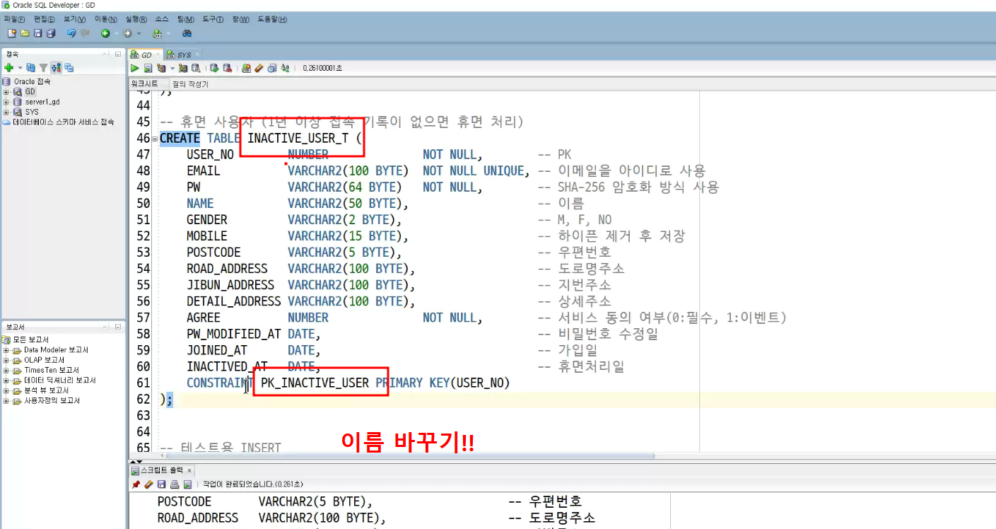The width and height of the screenshot is (996, 529).
Task: Open the back navigation history dropdown
Action: tap(116, 33)
